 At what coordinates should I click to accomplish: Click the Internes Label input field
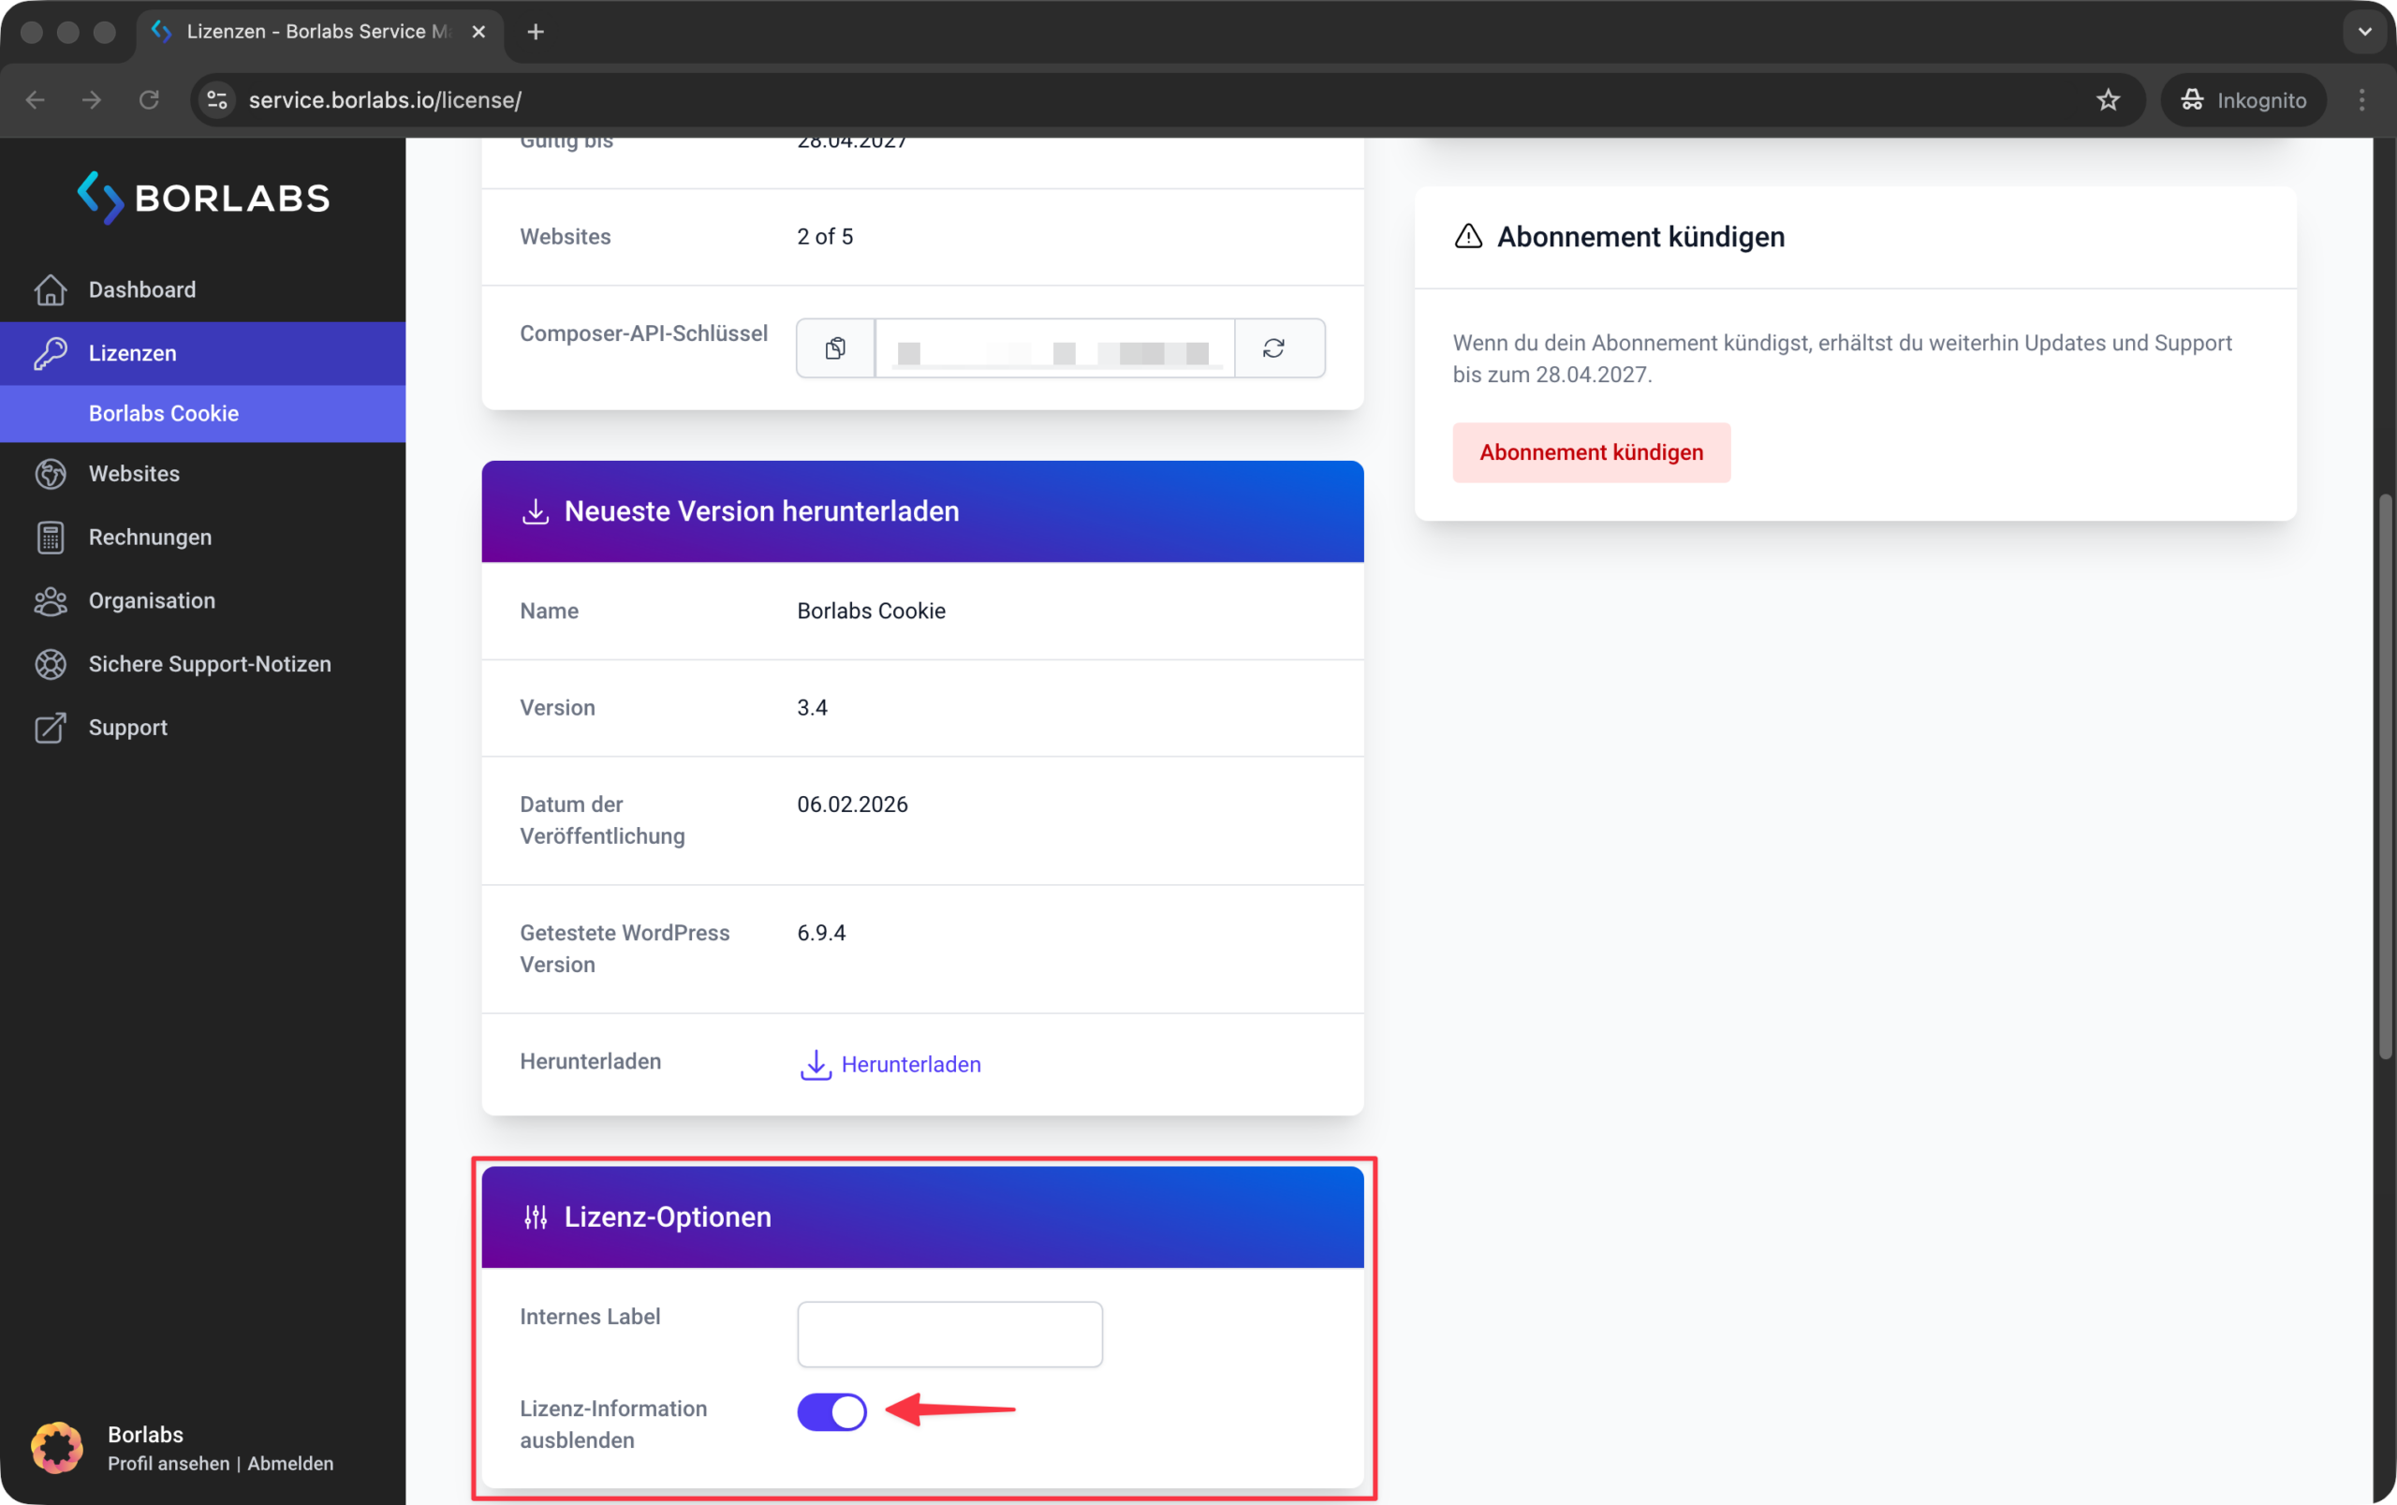(x=949, y=1334)
